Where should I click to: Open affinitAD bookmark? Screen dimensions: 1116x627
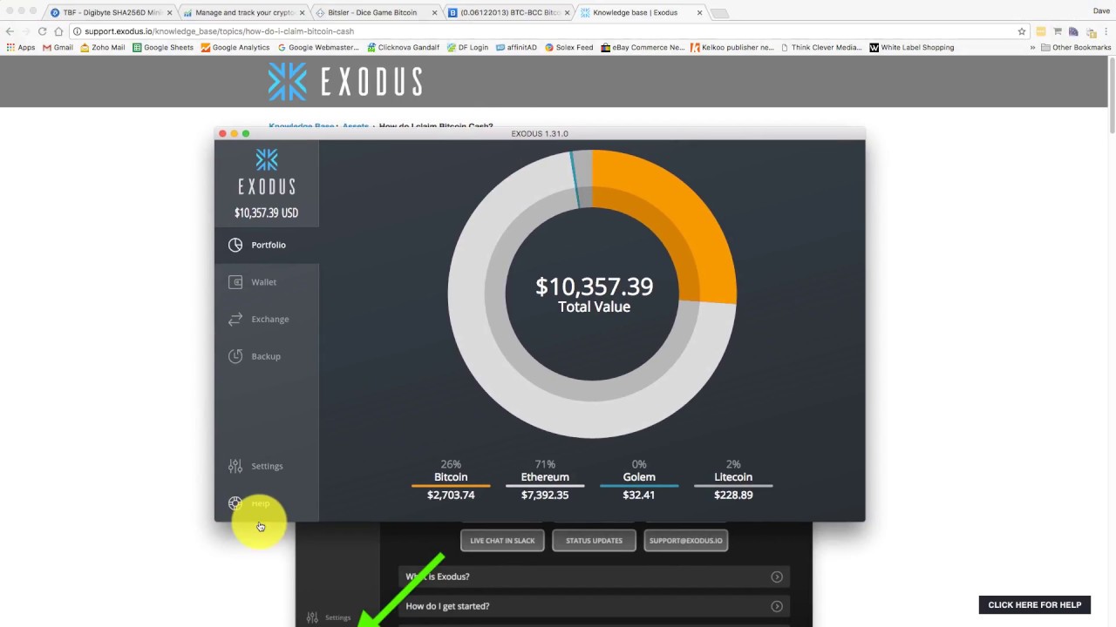516,47
